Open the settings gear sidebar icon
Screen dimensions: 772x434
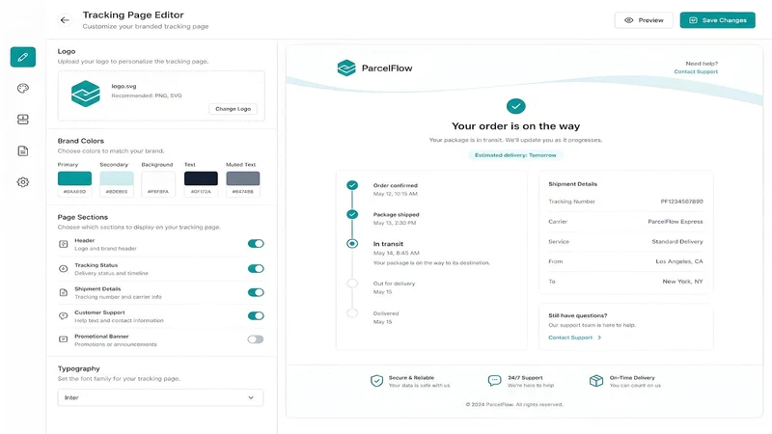[x=22, y=182]
